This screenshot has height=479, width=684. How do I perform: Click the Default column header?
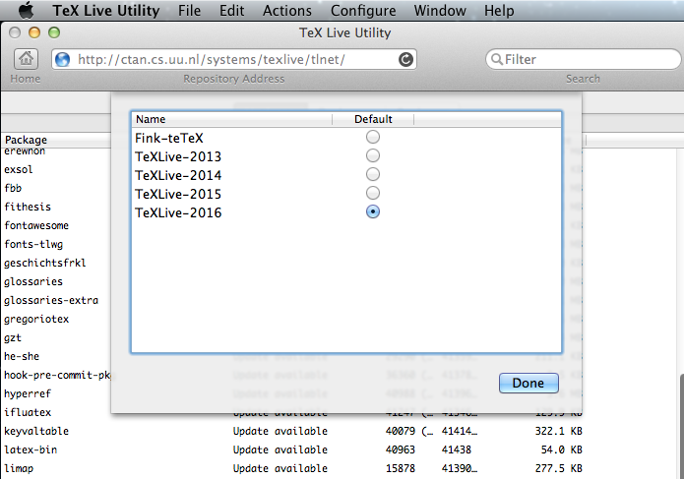click(373, 119)
